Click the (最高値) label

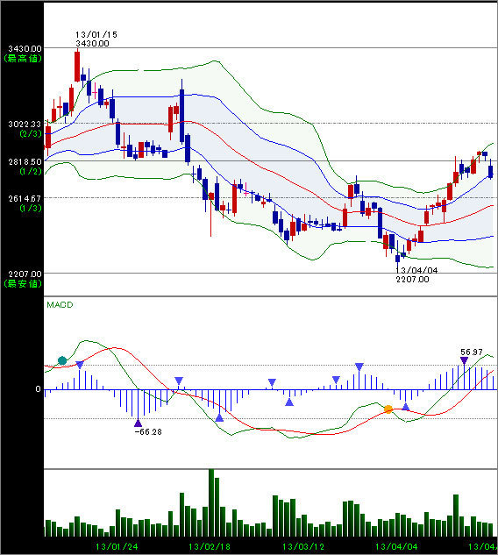(23, 59)
